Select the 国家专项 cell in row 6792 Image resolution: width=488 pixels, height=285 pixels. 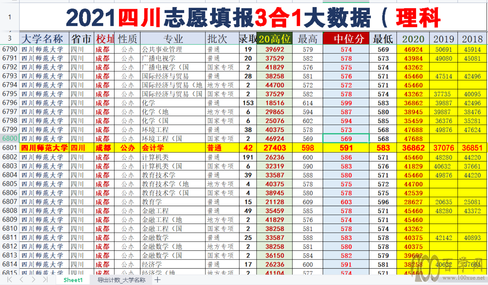222,67
